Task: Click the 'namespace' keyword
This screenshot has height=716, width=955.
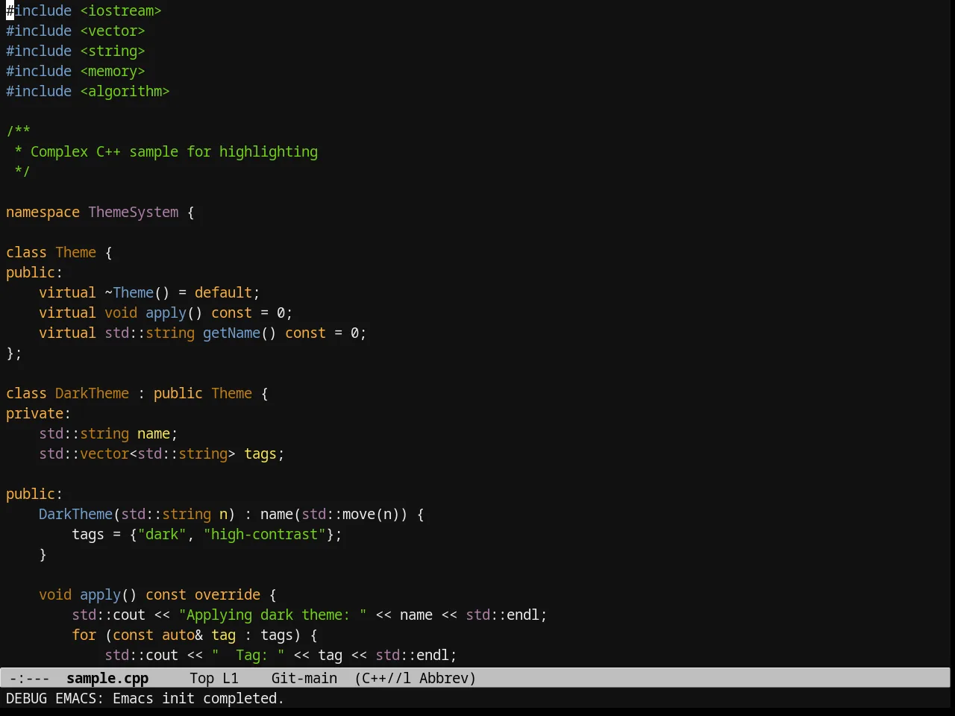Action: pos(43,212)
